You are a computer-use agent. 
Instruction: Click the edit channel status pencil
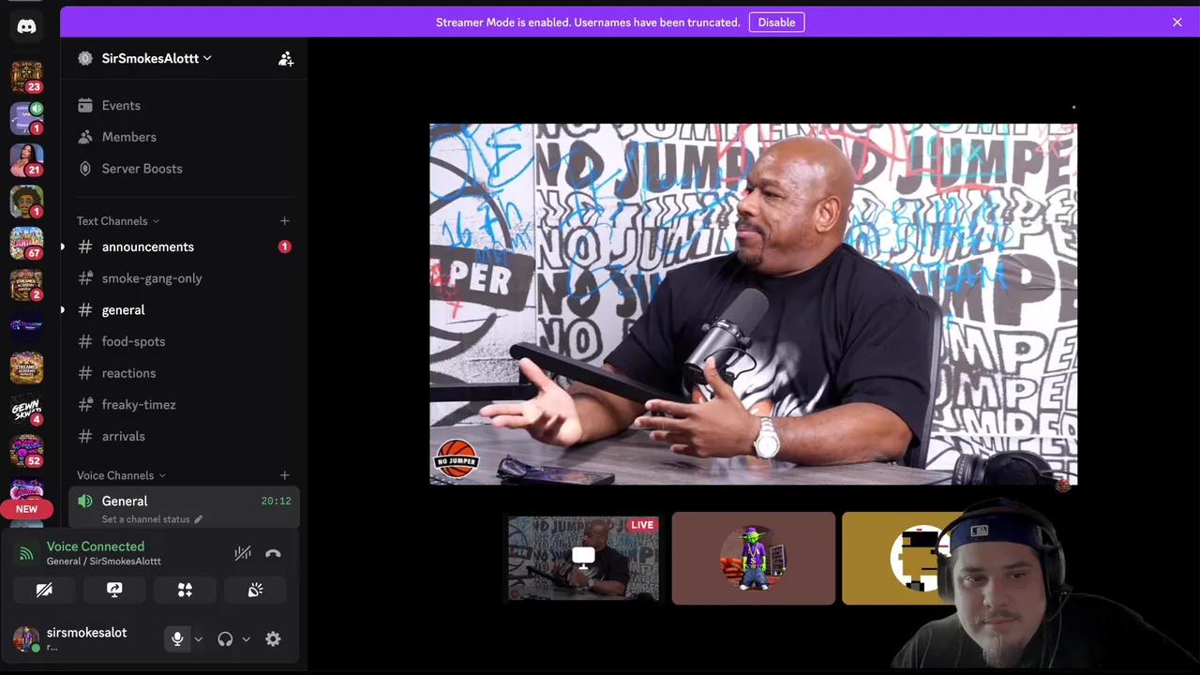tap(198, 519)
